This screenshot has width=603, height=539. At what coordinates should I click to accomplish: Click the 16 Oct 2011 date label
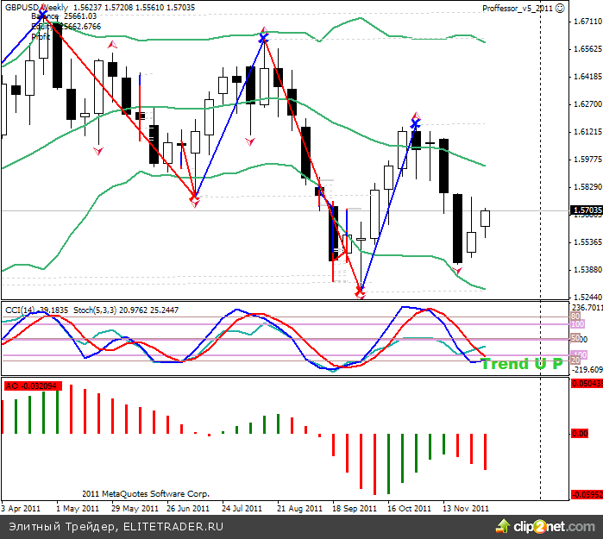409,508
